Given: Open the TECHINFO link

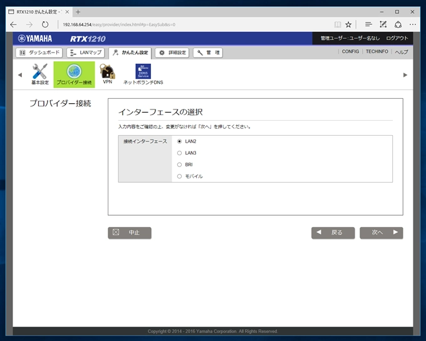Looking at the screenshot, I should (x=377, y=51).
